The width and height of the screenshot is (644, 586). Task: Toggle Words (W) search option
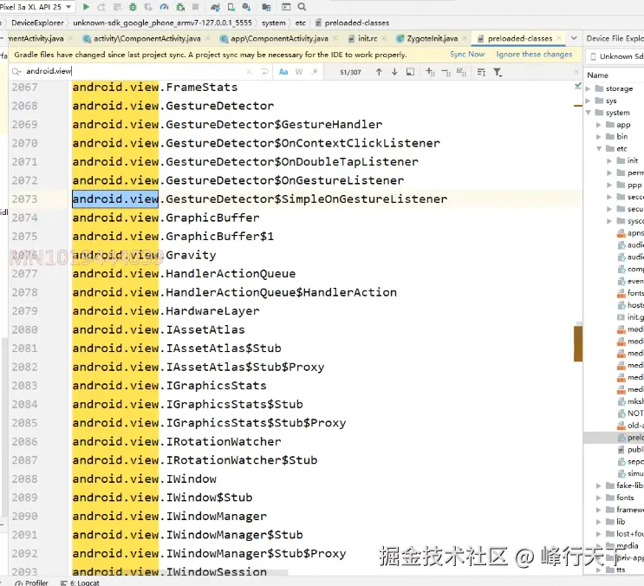pos(299,72)
